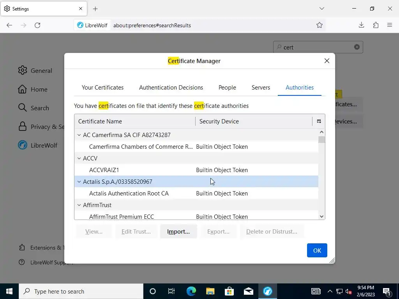This screenshot has height=299, width=399.
Task: Confirm the dialog with OK
Action: 317,250
